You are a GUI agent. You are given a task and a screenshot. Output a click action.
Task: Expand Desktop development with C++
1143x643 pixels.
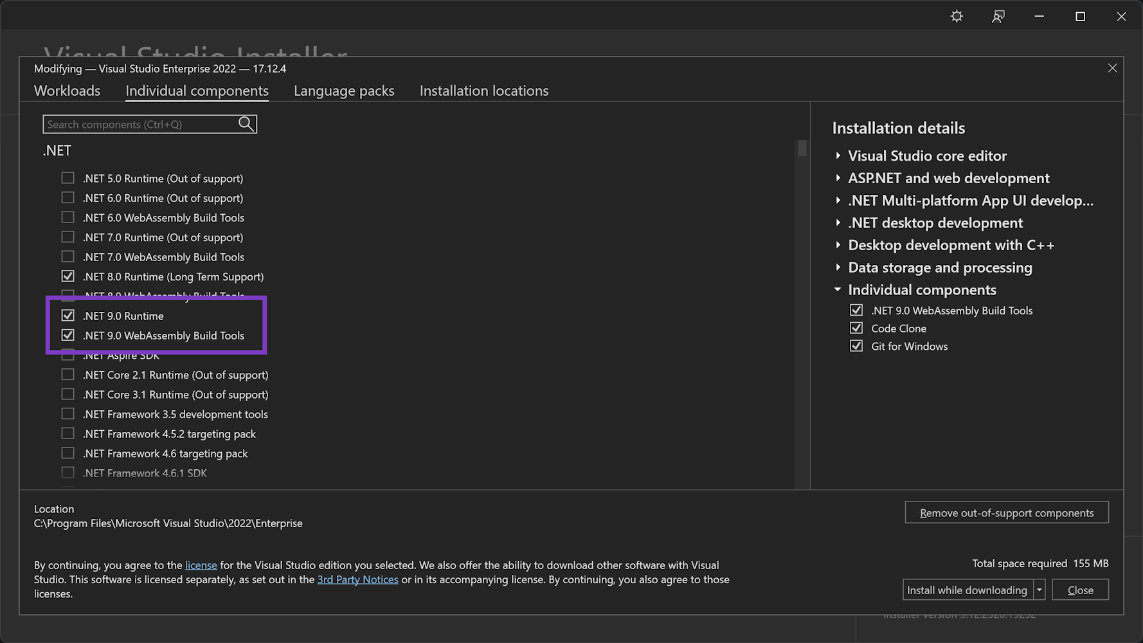[838, 245]
